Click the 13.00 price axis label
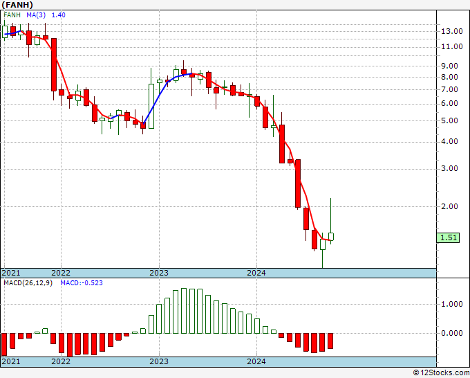 pos(452,31)
